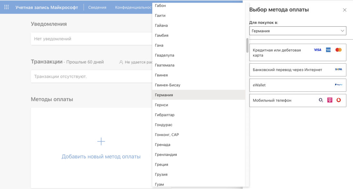Open the Конфиденциальность tab
The height and width of the screenshot is (189, 353).
[x=133, y=7]
